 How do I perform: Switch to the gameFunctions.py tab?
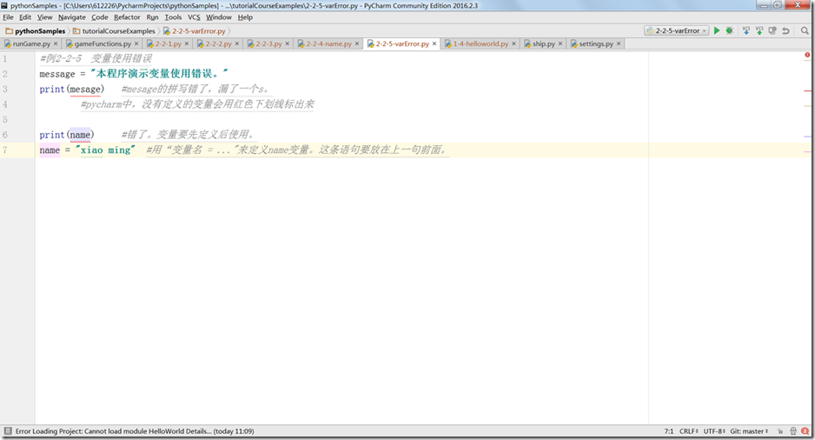point(103,43)
